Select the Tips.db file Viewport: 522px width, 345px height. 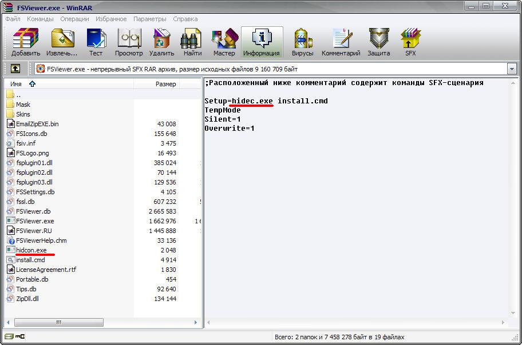[21, 289]
